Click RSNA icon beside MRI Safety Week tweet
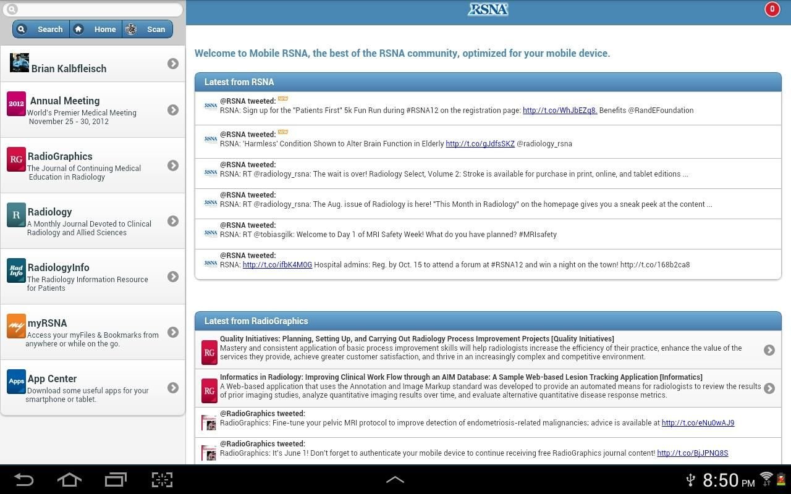The width and height of the screenshot is (791, 494). point(211,233)
